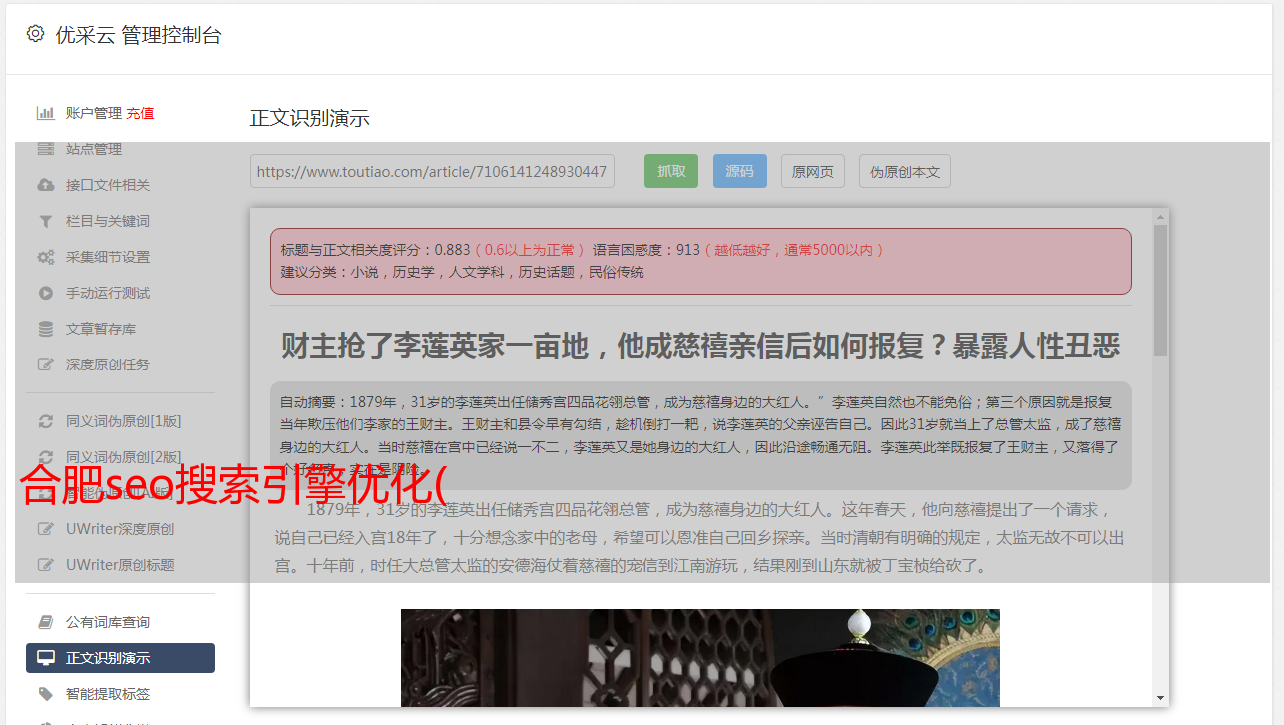Click the green 抓取 button
This screenshot has width=1284, height=725.
point(671,171)
